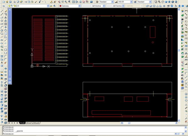Switch to the Arkusz2 layout tab
Viewport: 188px width, 136px height.
pyautogui.click(x=36, y=123)
